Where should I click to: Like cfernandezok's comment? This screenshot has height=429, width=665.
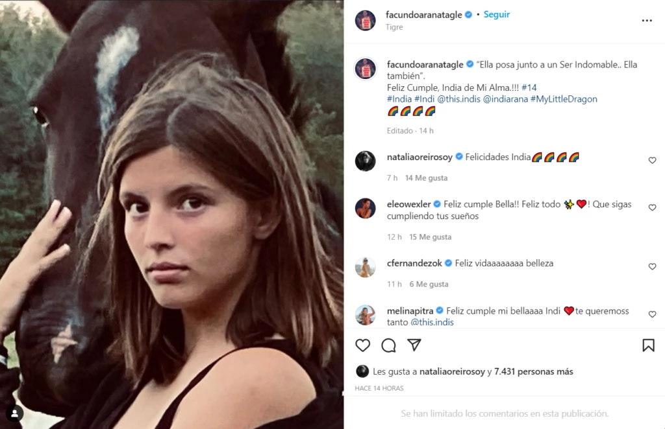point(652,267)
